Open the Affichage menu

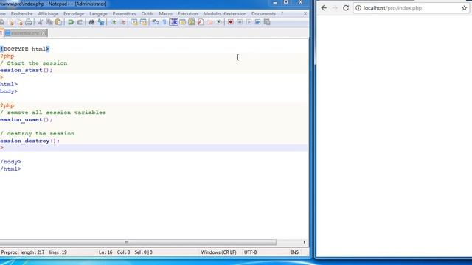[x=48, y=14]
